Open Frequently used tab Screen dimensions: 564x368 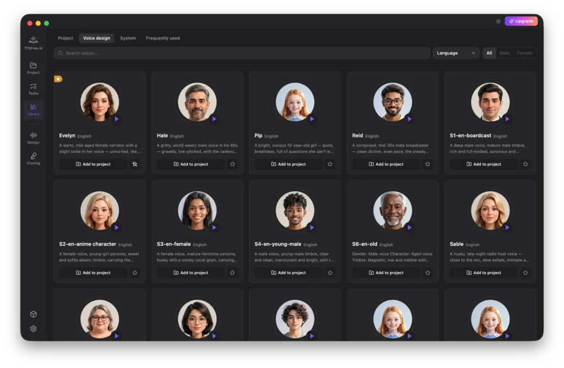click(162, 38)
